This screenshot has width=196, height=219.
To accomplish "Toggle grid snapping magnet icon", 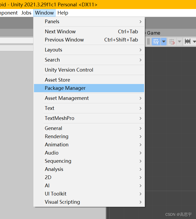I will pyautogui.click(x=172, y=41).
